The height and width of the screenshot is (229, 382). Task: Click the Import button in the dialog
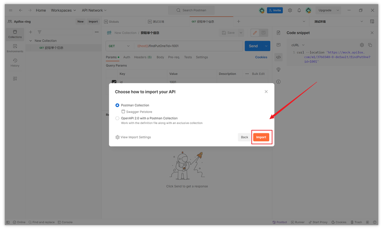pos(261,137)
